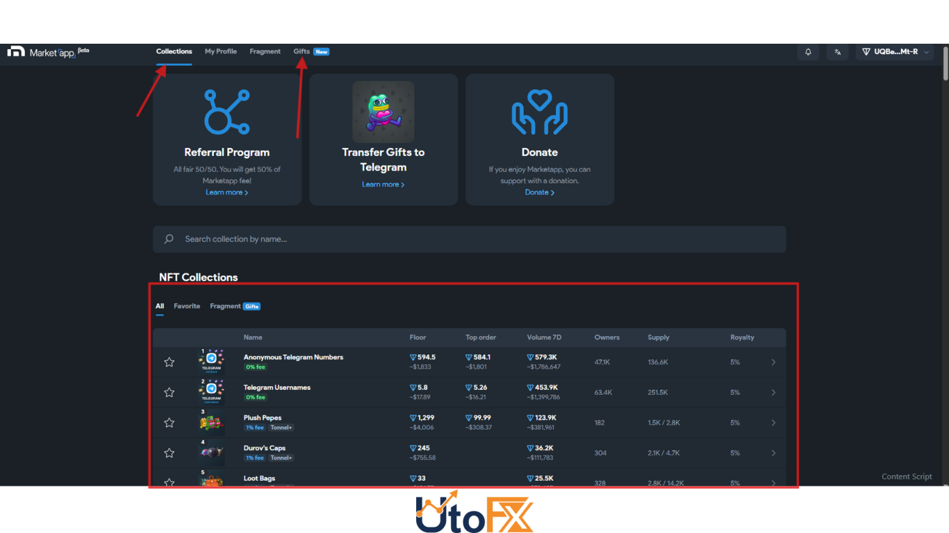Favorite Durov's Caps with star
949x533 pixels.
coord(169,453)
